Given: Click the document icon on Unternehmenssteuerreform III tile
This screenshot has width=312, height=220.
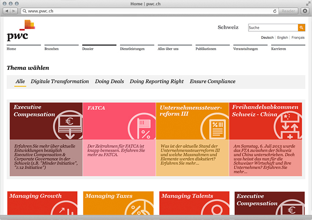Looking at the screenshot, I should tap(215, 126).
